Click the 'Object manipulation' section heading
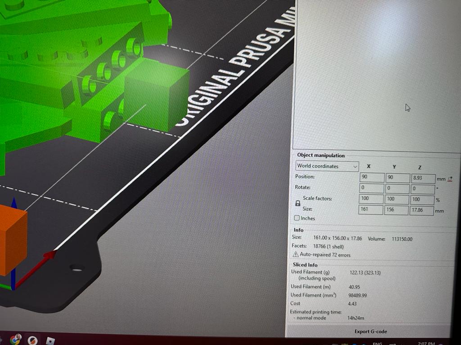 tap(321, 155)
